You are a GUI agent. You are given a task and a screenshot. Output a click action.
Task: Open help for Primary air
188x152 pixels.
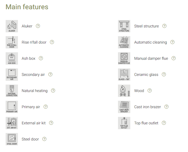coord(46,107)
